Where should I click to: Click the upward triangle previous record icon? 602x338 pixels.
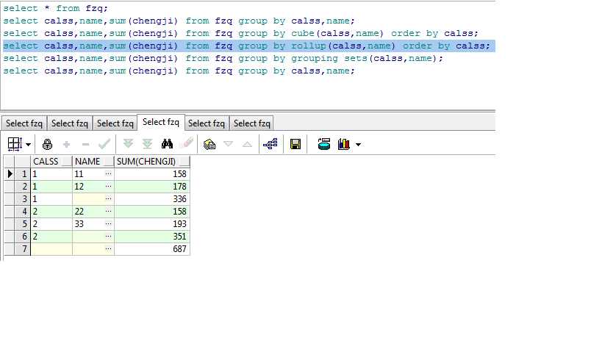pyautogui.click(x=247, y=144)
